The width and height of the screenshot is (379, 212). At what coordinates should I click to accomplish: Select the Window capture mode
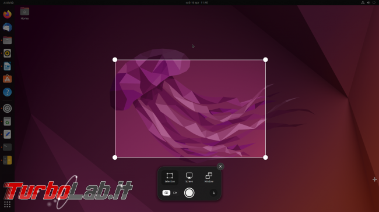[x=209, y=178]
